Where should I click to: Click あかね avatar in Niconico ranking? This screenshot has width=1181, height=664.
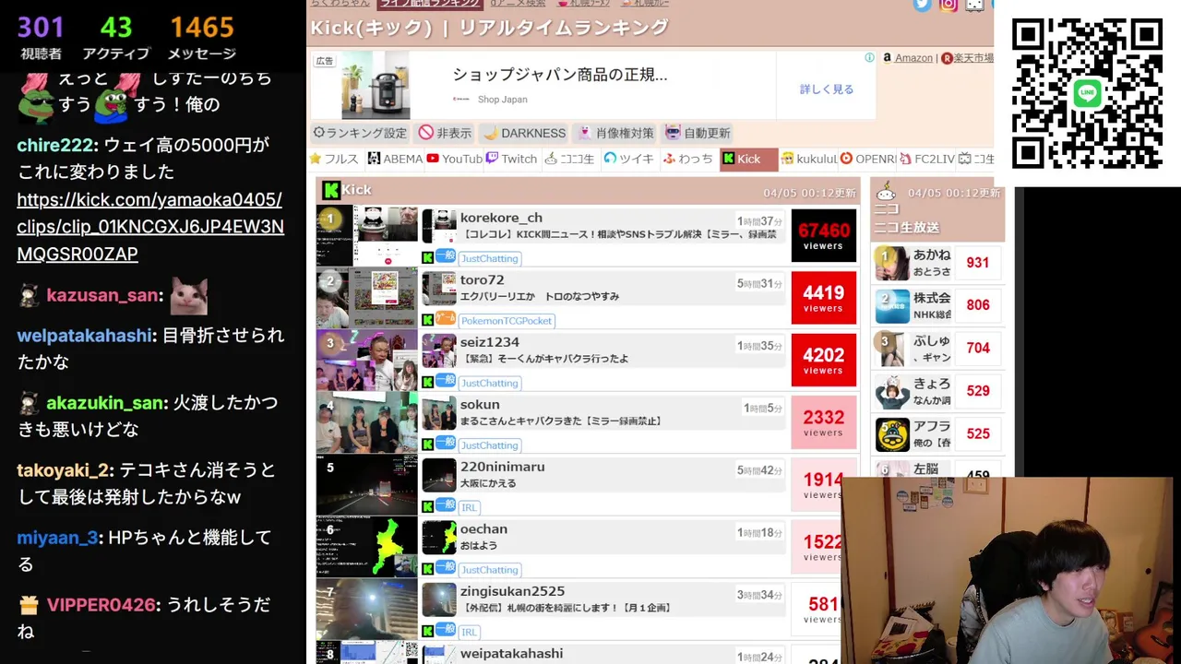[x=892, y=263]
